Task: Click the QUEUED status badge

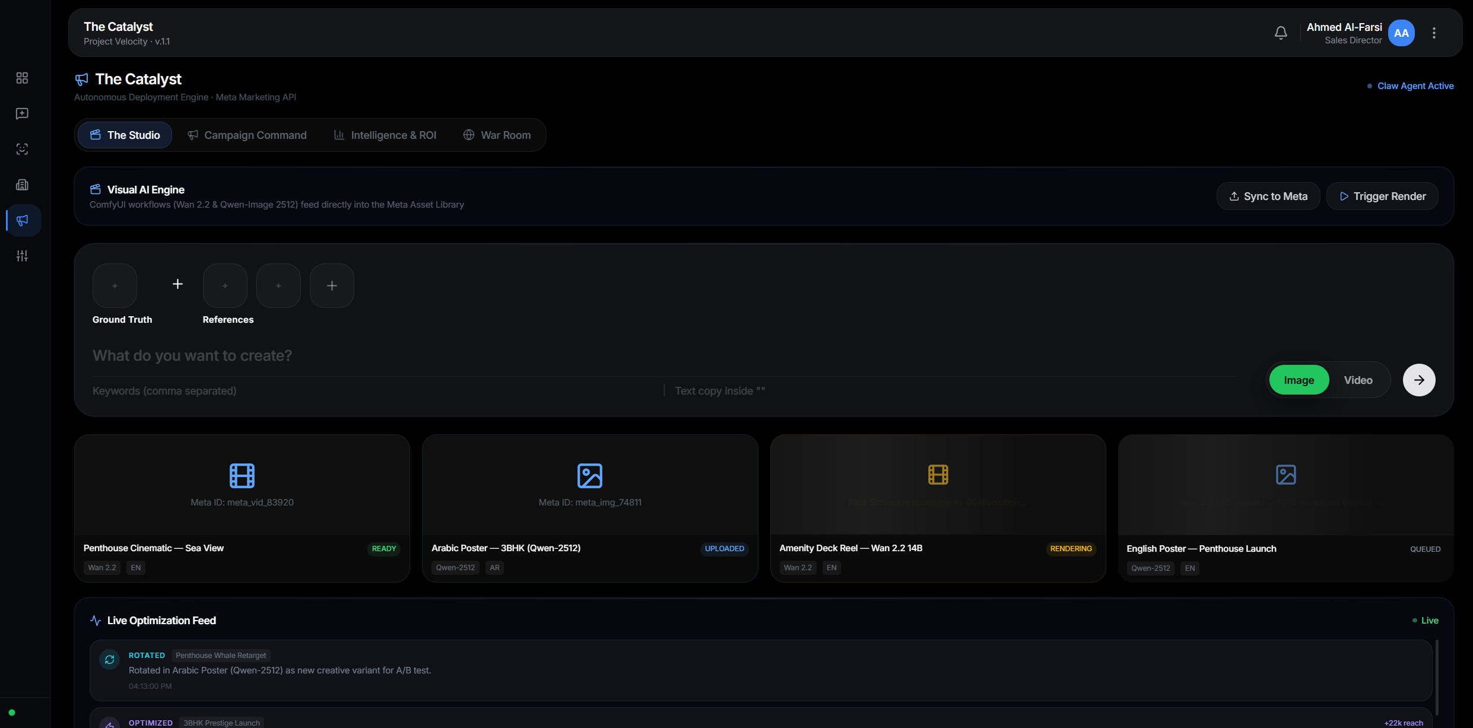Action: click(1426, 549)
